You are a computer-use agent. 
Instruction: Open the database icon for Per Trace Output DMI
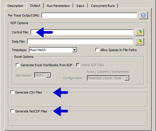[143, 15]
